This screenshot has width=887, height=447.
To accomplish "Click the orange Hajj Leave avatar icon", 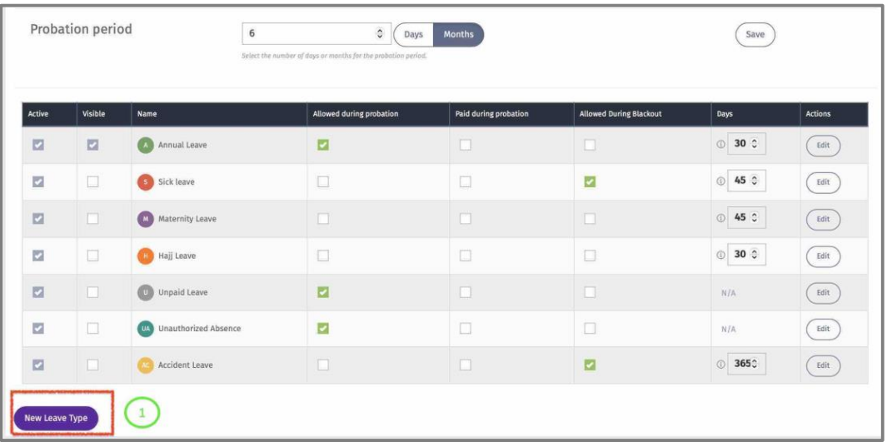I will pos(146,256).
